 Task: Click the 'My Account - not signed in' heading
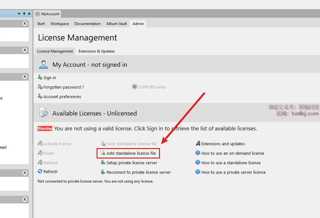click(90, 65)
